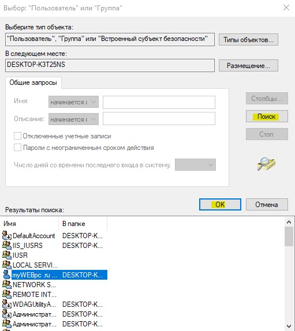Select the IIS_IUSRS group icon

pyautogui.click(x=7, y=245)
